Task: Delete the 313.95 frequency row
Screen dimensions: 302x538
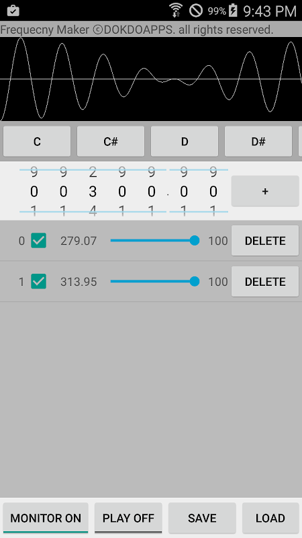Action: (265, 281)
